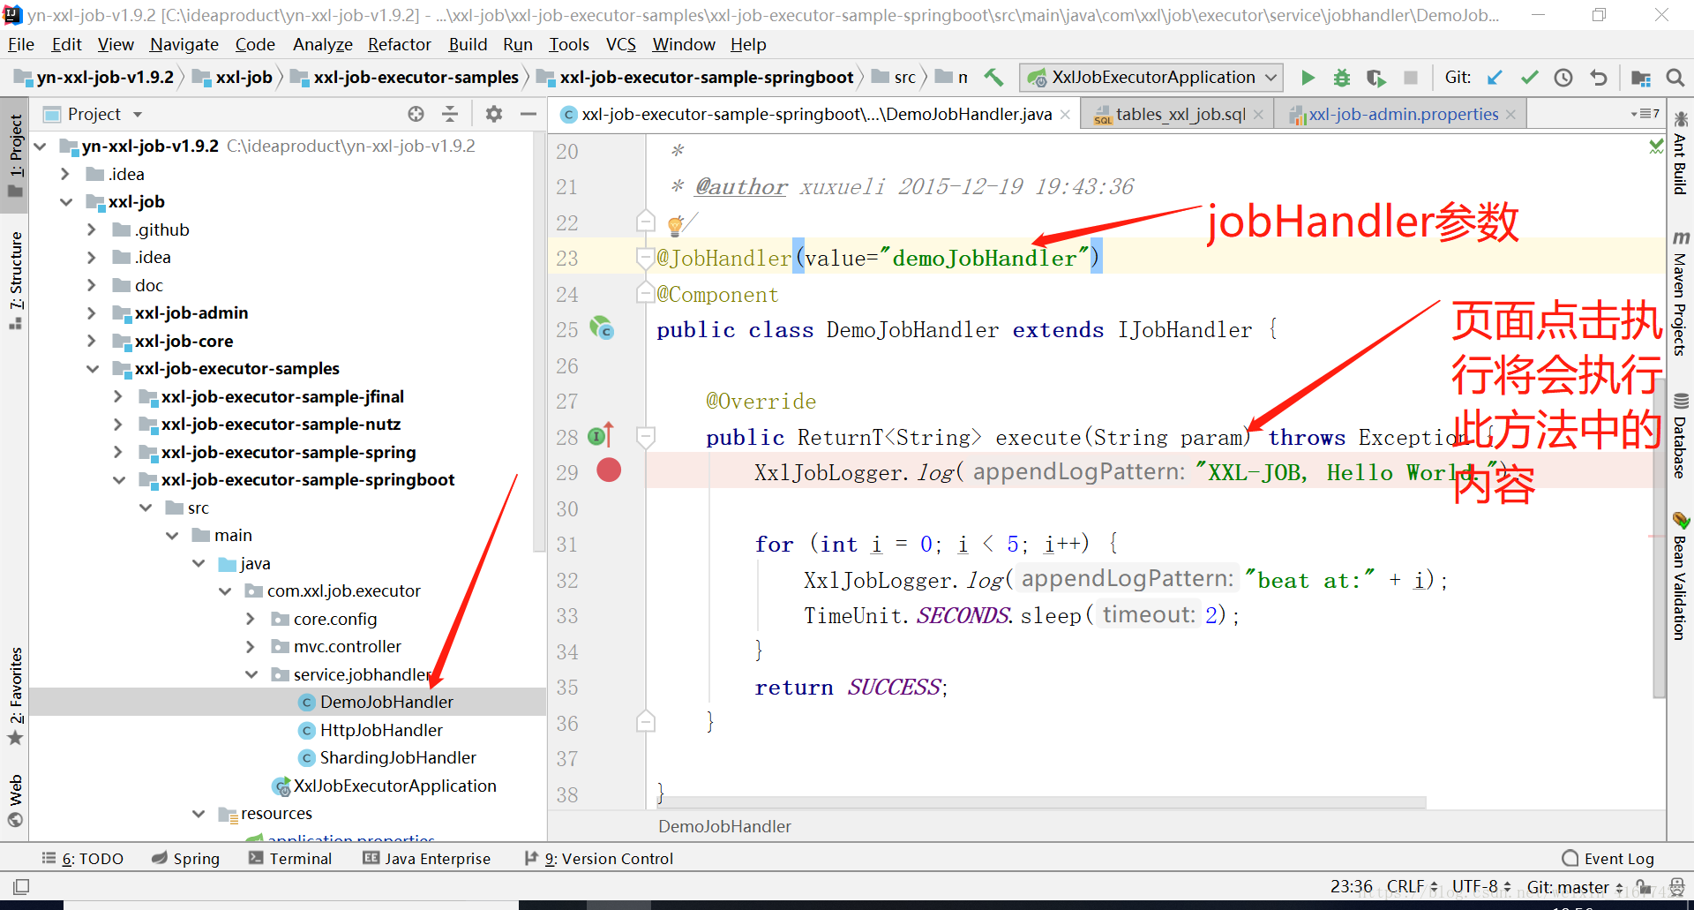Expand the xxl-job-core module

coord(92,341)
